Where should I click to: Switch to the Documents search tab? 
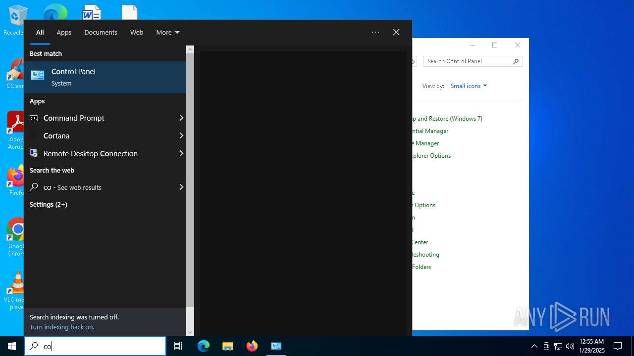pyautogui.click(x=101, y=32)
